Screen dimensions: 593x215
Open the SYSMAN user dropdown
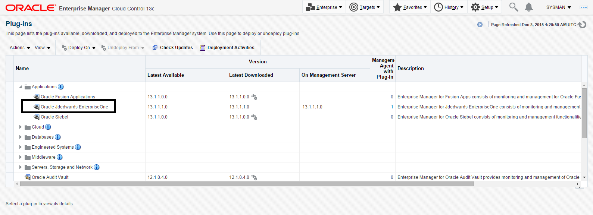558,7
